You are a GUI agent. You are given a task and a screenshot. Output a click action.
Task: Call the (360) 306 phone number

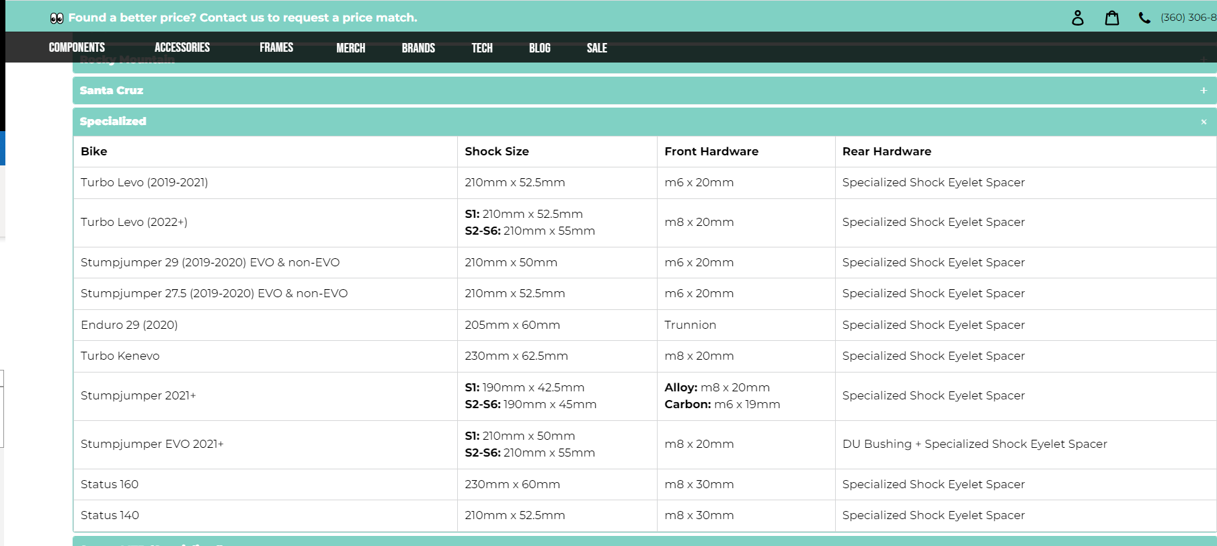pos(1188,17)
